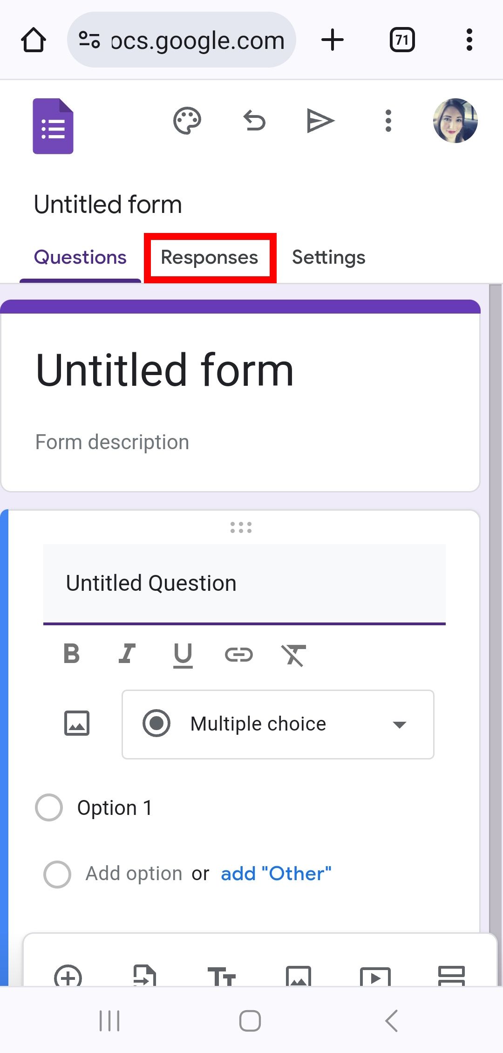Open the form's more options menu

388,121
